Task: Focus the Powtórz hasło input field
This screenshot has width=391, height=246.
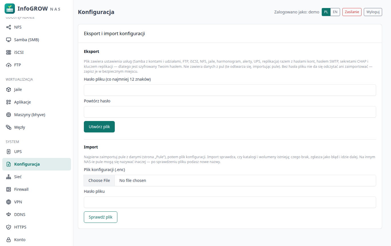Action: pos(230,112)
